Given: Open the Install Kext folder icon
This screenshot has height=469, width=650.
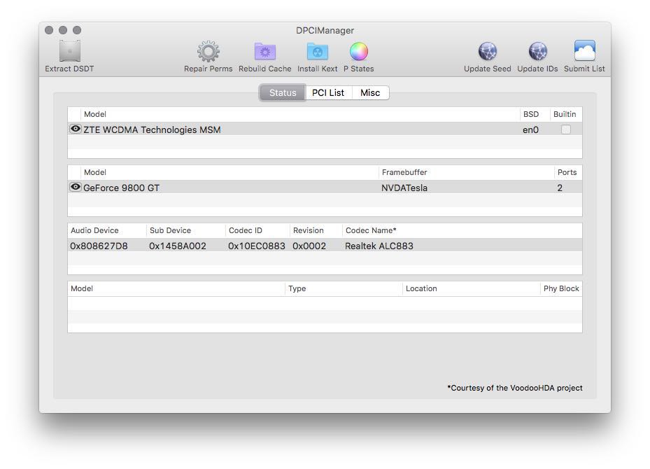Looking at the screenshot, I should tap(318, 52).
